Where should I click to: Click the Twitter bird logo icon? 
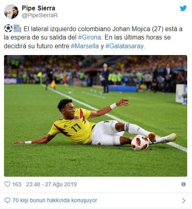[183, 8]
